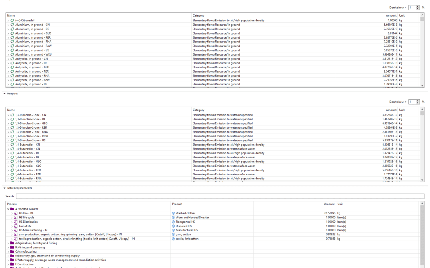
Task: Collapse the Outputs section
Action: pos(4,94)
